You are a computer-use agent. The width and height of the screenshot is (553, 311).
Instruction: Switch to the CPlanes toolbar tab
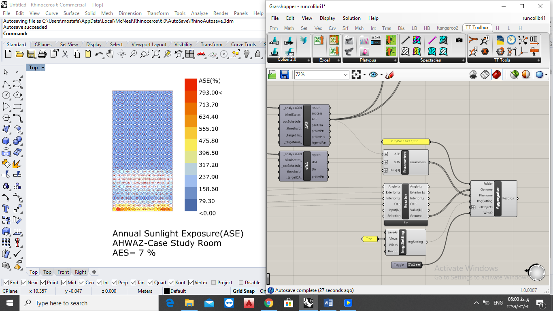click(43, 45)
